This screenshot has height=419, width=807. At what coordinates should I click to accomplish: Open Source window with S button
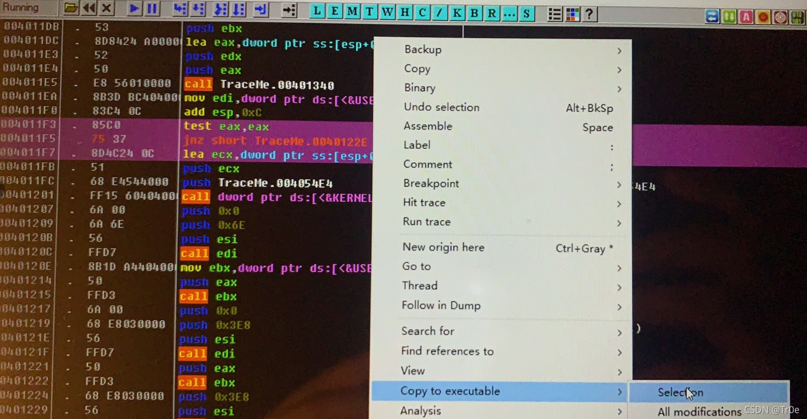(527, 13)
